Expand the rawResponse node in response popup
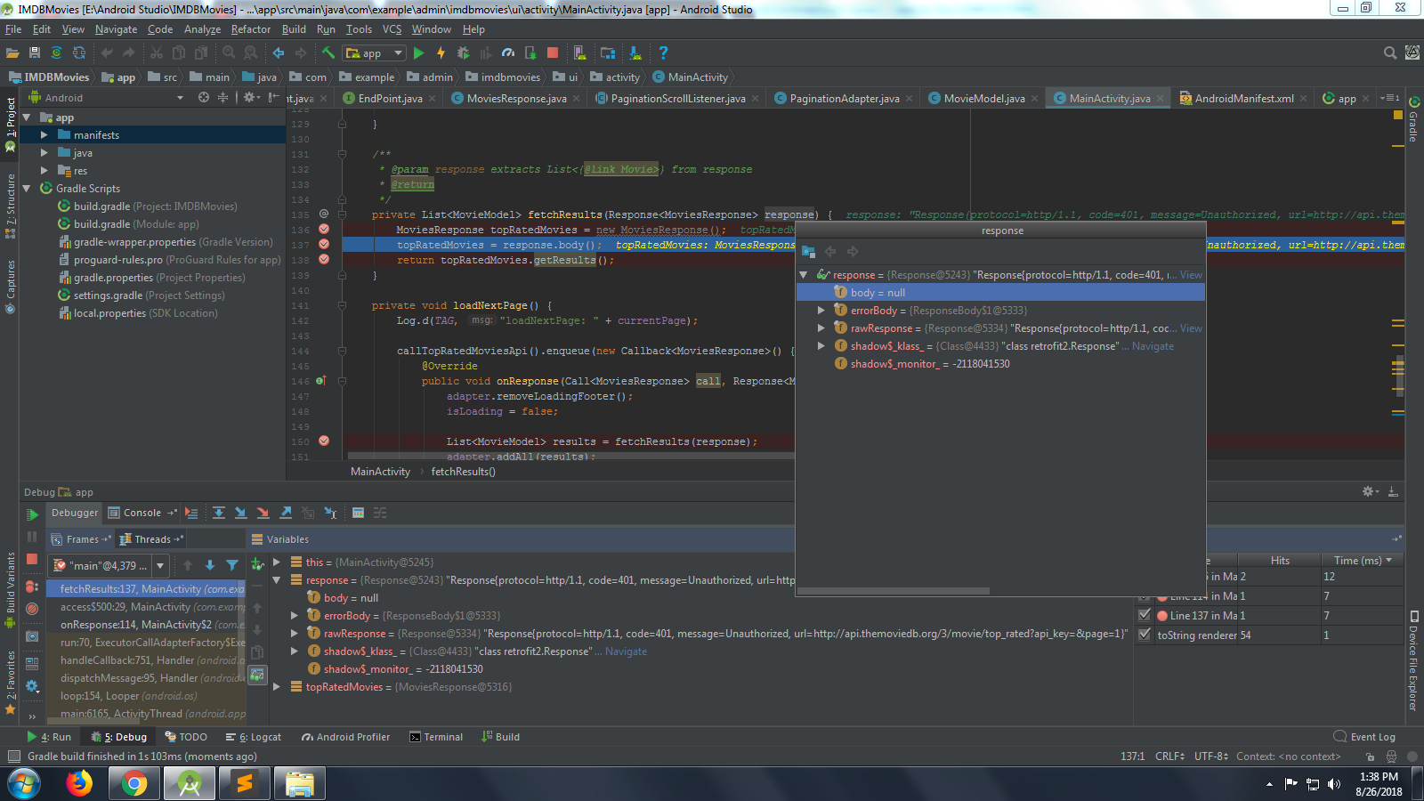Screen dimensions: 1424x801 821,328
